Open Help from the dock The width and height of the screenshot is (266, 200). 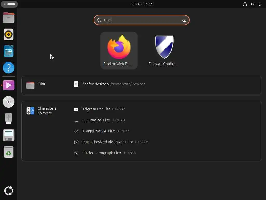[9, 68]
